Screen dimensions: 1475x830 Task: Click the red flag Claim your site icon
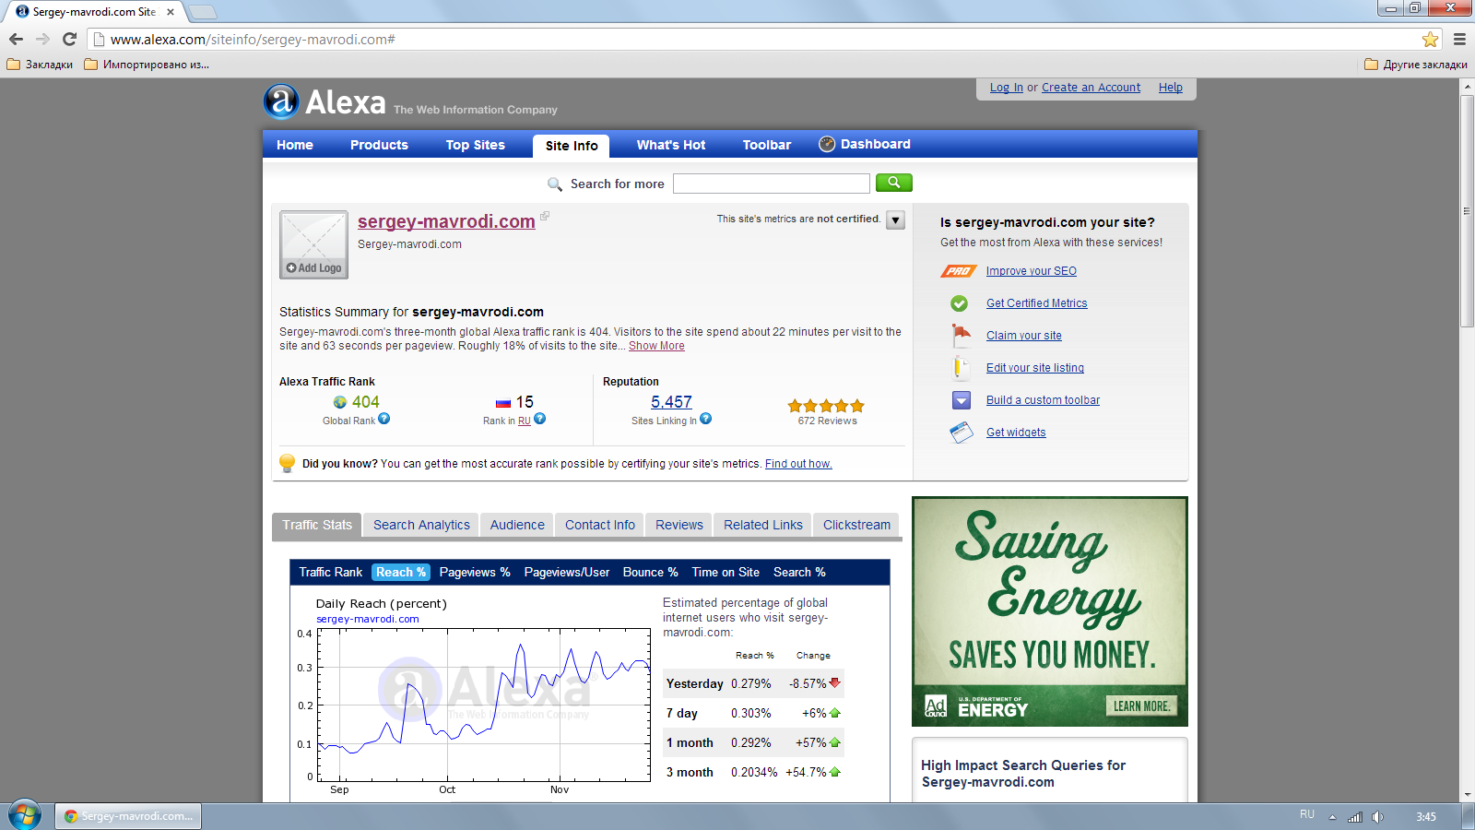[962, 335]
